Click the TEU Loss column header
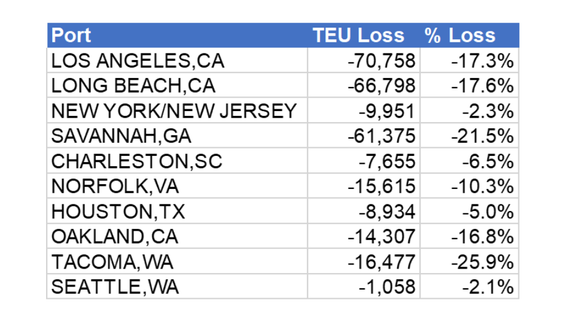The height and width of the screenshot is (319, 568). click(x=358, y=36)
